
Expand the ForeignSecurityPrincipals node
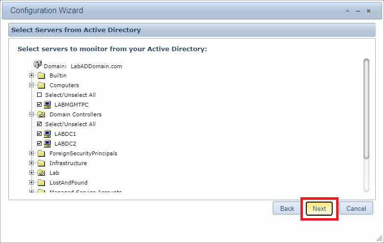(x=32, y=153)
